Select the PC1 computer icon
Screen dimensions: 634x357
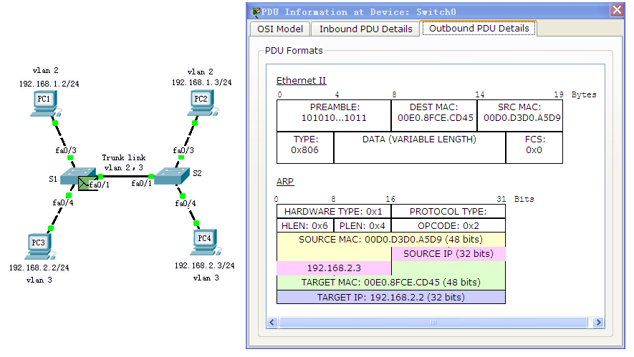point(45,104)
